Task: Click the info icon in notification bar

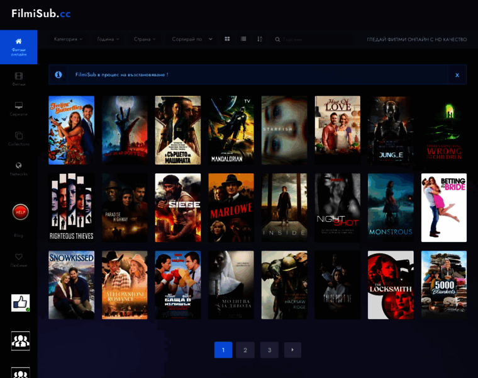Action: (x=58, y=74)
